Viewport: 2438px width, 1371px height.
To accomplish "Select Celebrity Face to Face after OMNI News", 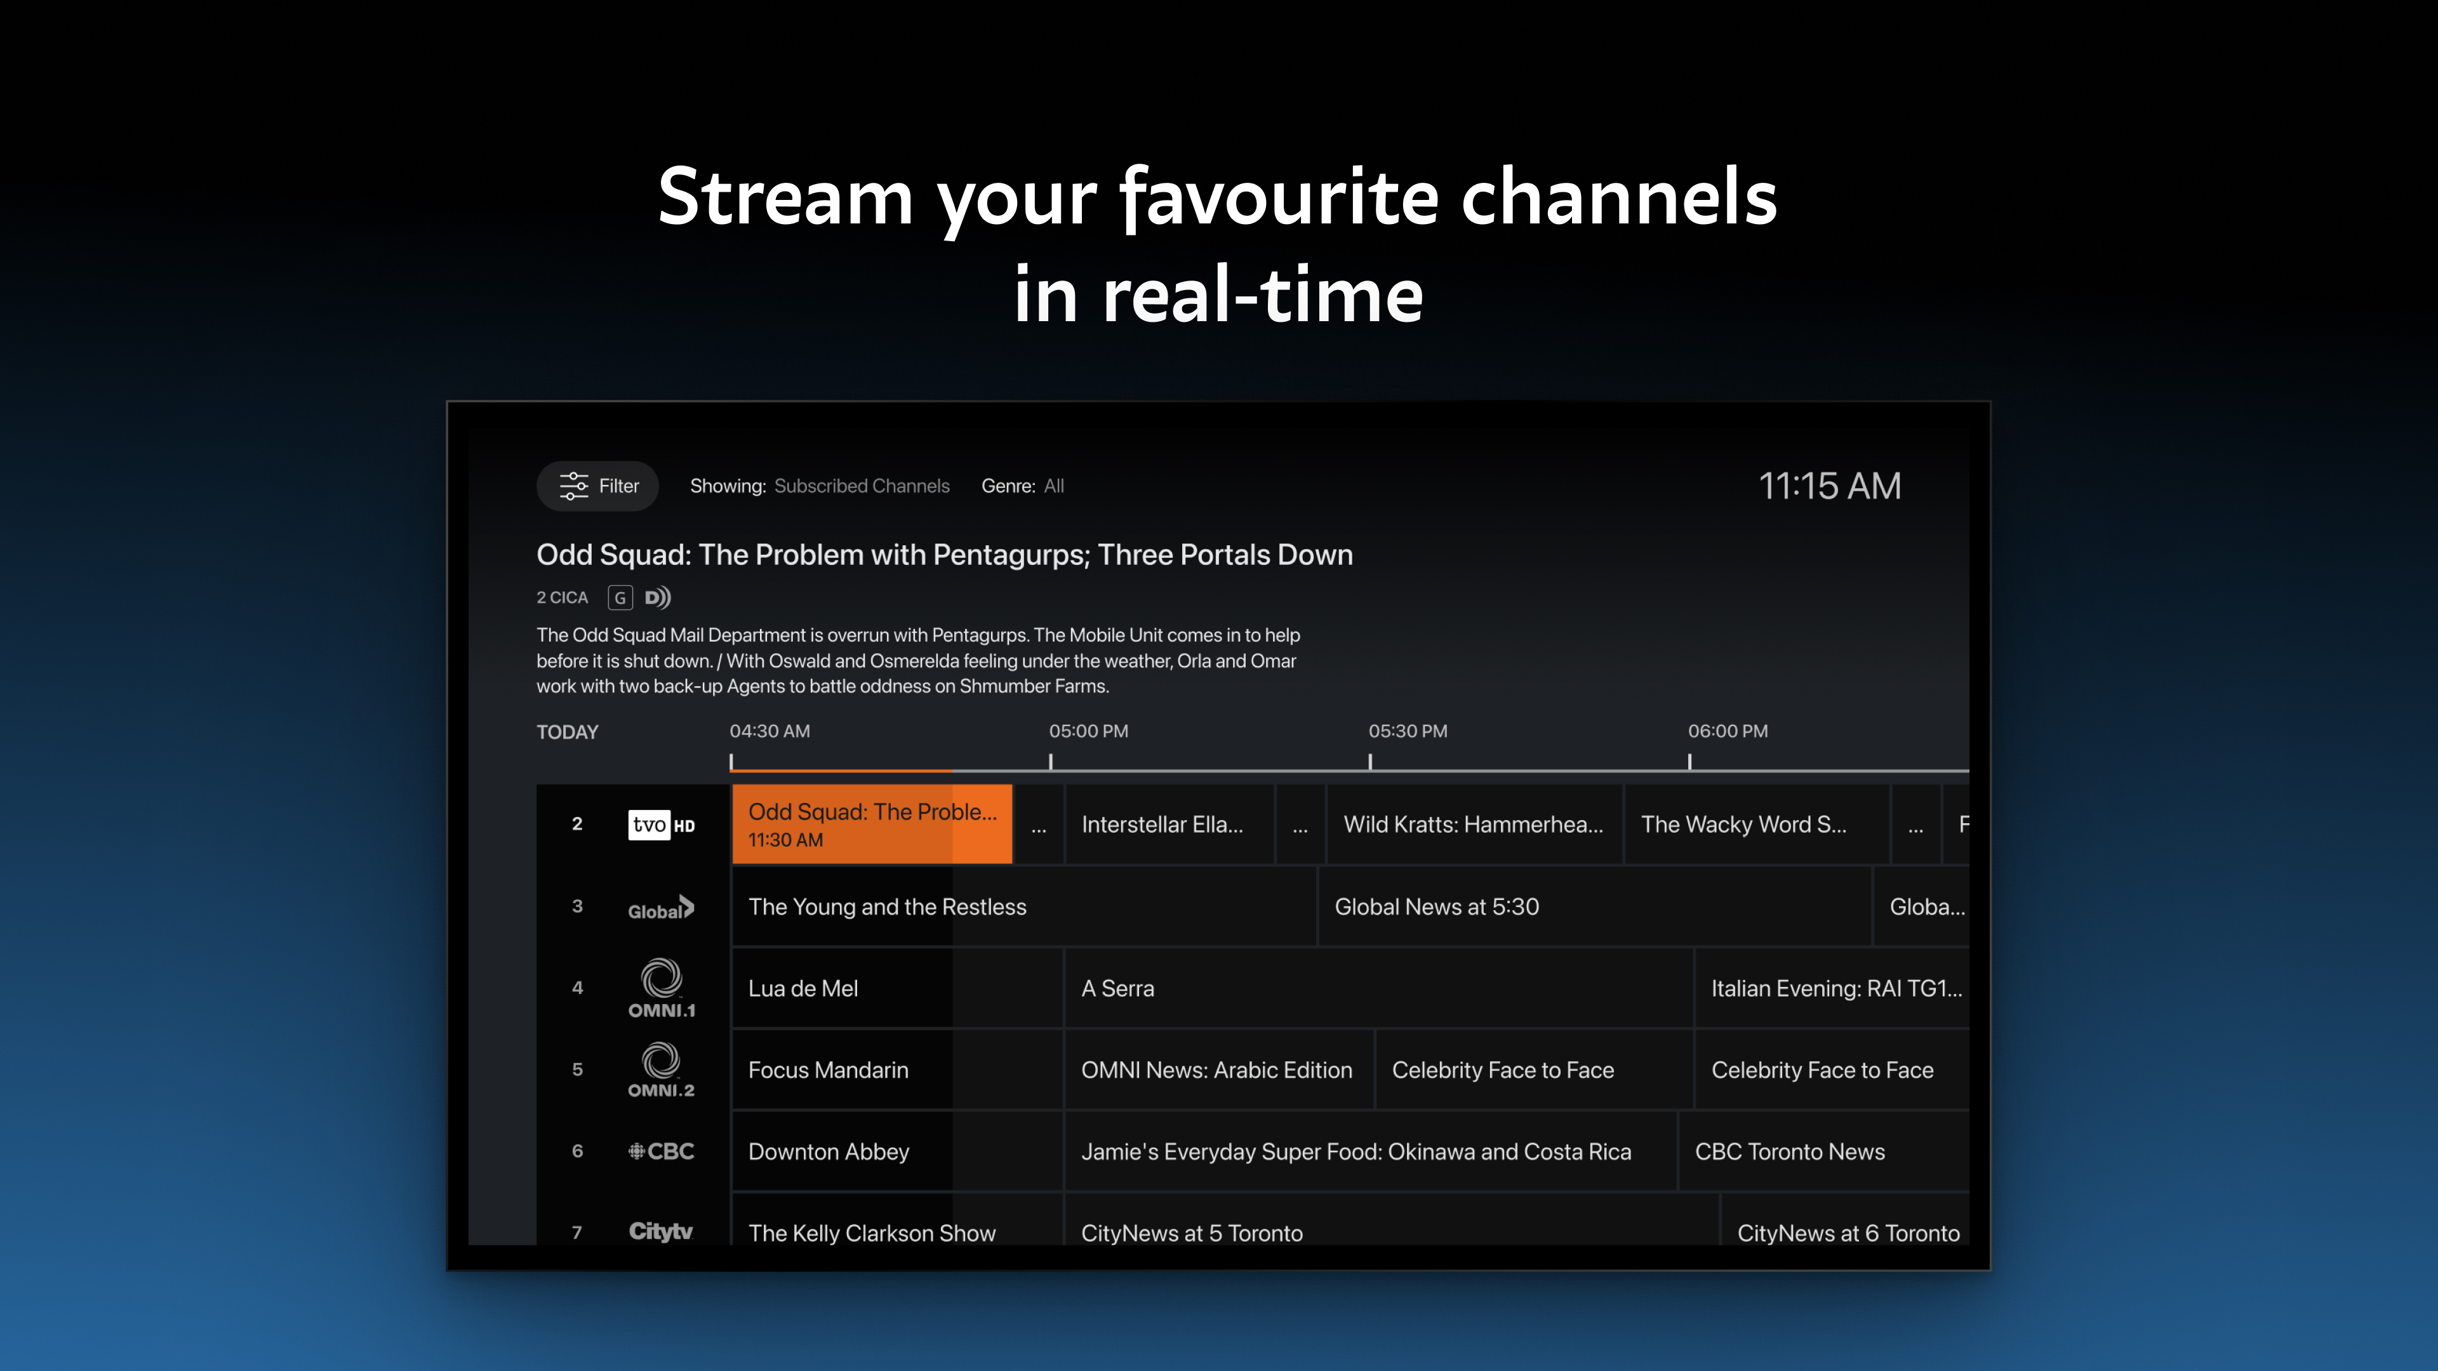I will (x=1534, y=1070).
